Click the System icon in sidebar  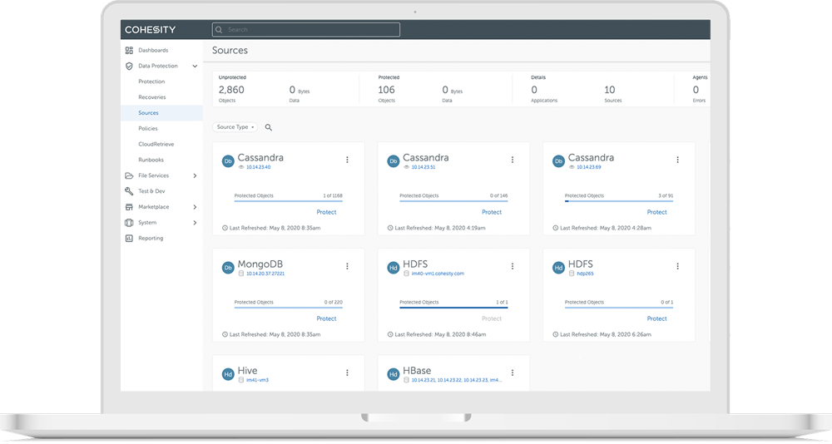point(129,223)
